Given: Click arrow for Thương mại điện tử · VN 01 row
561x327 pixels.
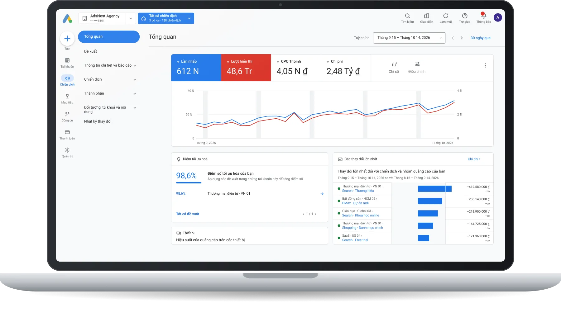Looking at the screenshot, I should (x=322, y=194).
